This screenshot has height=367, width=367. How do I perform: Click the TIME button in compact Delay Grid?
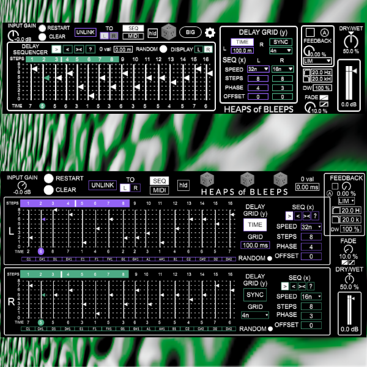(x=242, y=42)
